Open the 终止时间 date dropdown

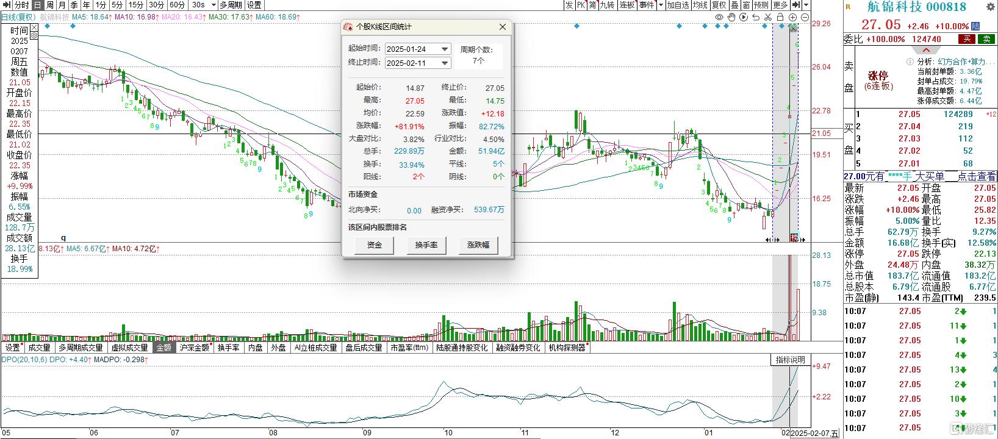click(445, 63)
